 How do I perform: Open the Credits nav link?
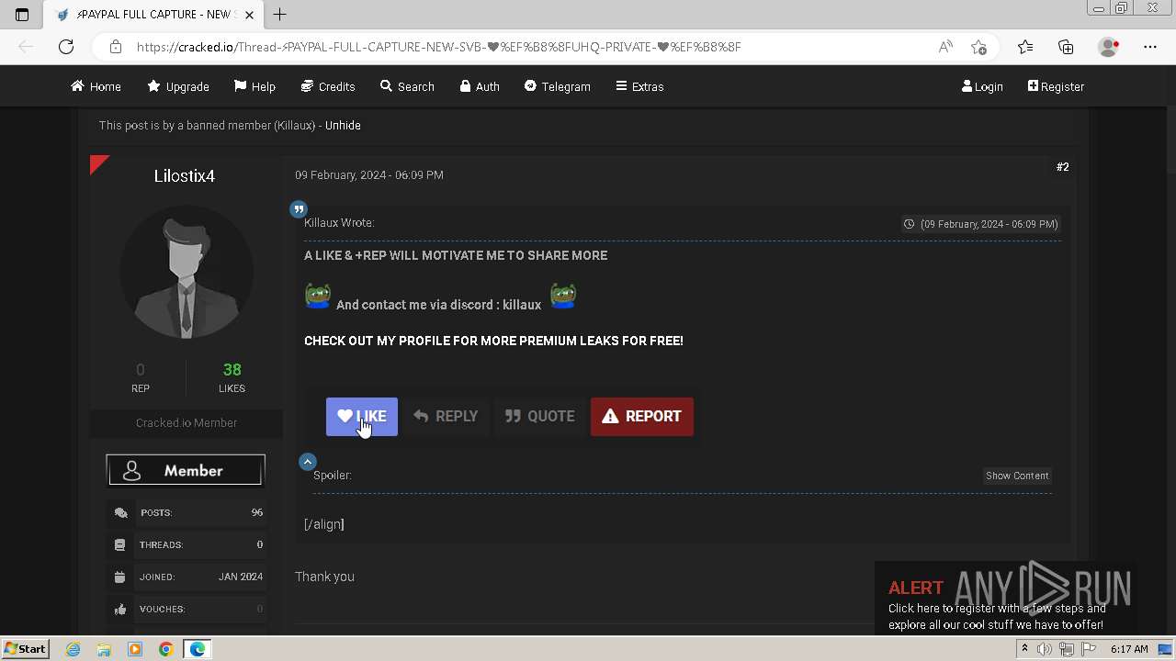pos(328,86)
